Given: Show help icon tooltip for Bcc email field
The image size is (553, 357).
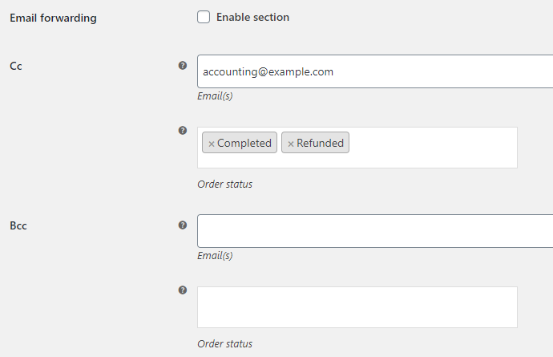Looking at the screenshot, I should click(x=183, y=225).
